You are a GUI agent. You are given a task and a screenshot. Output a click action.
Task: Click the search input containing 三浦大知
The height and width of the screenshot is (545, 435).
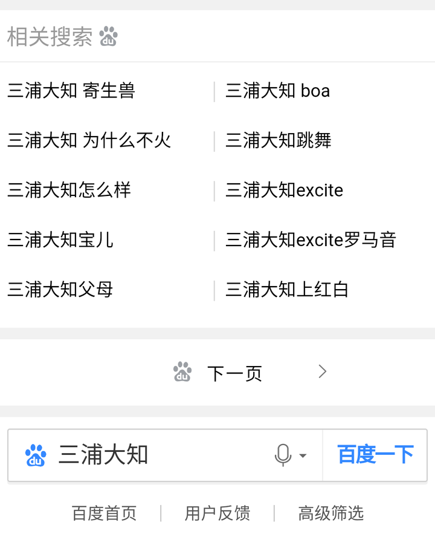coord(151,455)
